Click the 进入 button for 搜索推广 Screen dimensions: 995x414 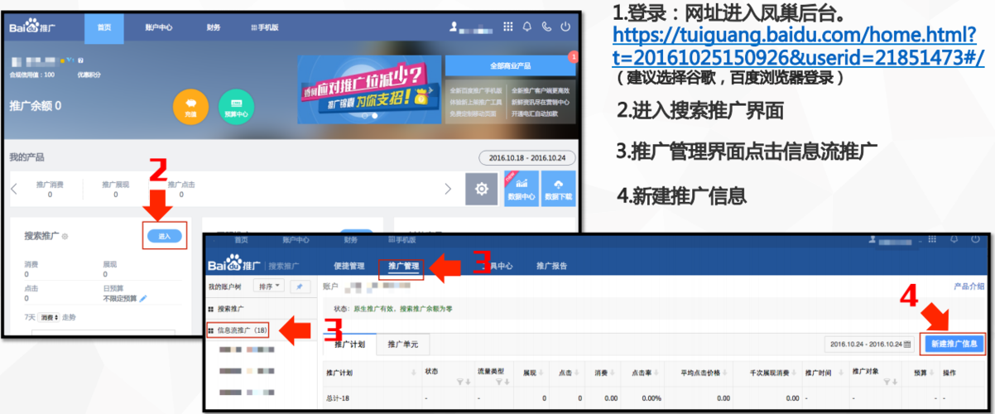(x=164, y=237)
